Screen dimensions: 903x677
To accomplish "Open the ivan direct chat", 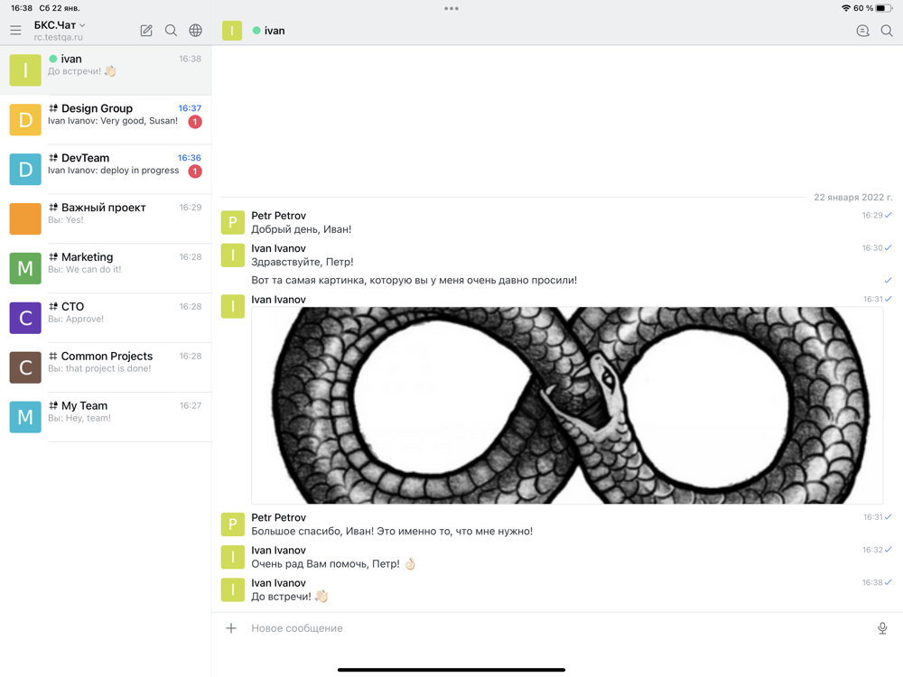I will [106, 70].
